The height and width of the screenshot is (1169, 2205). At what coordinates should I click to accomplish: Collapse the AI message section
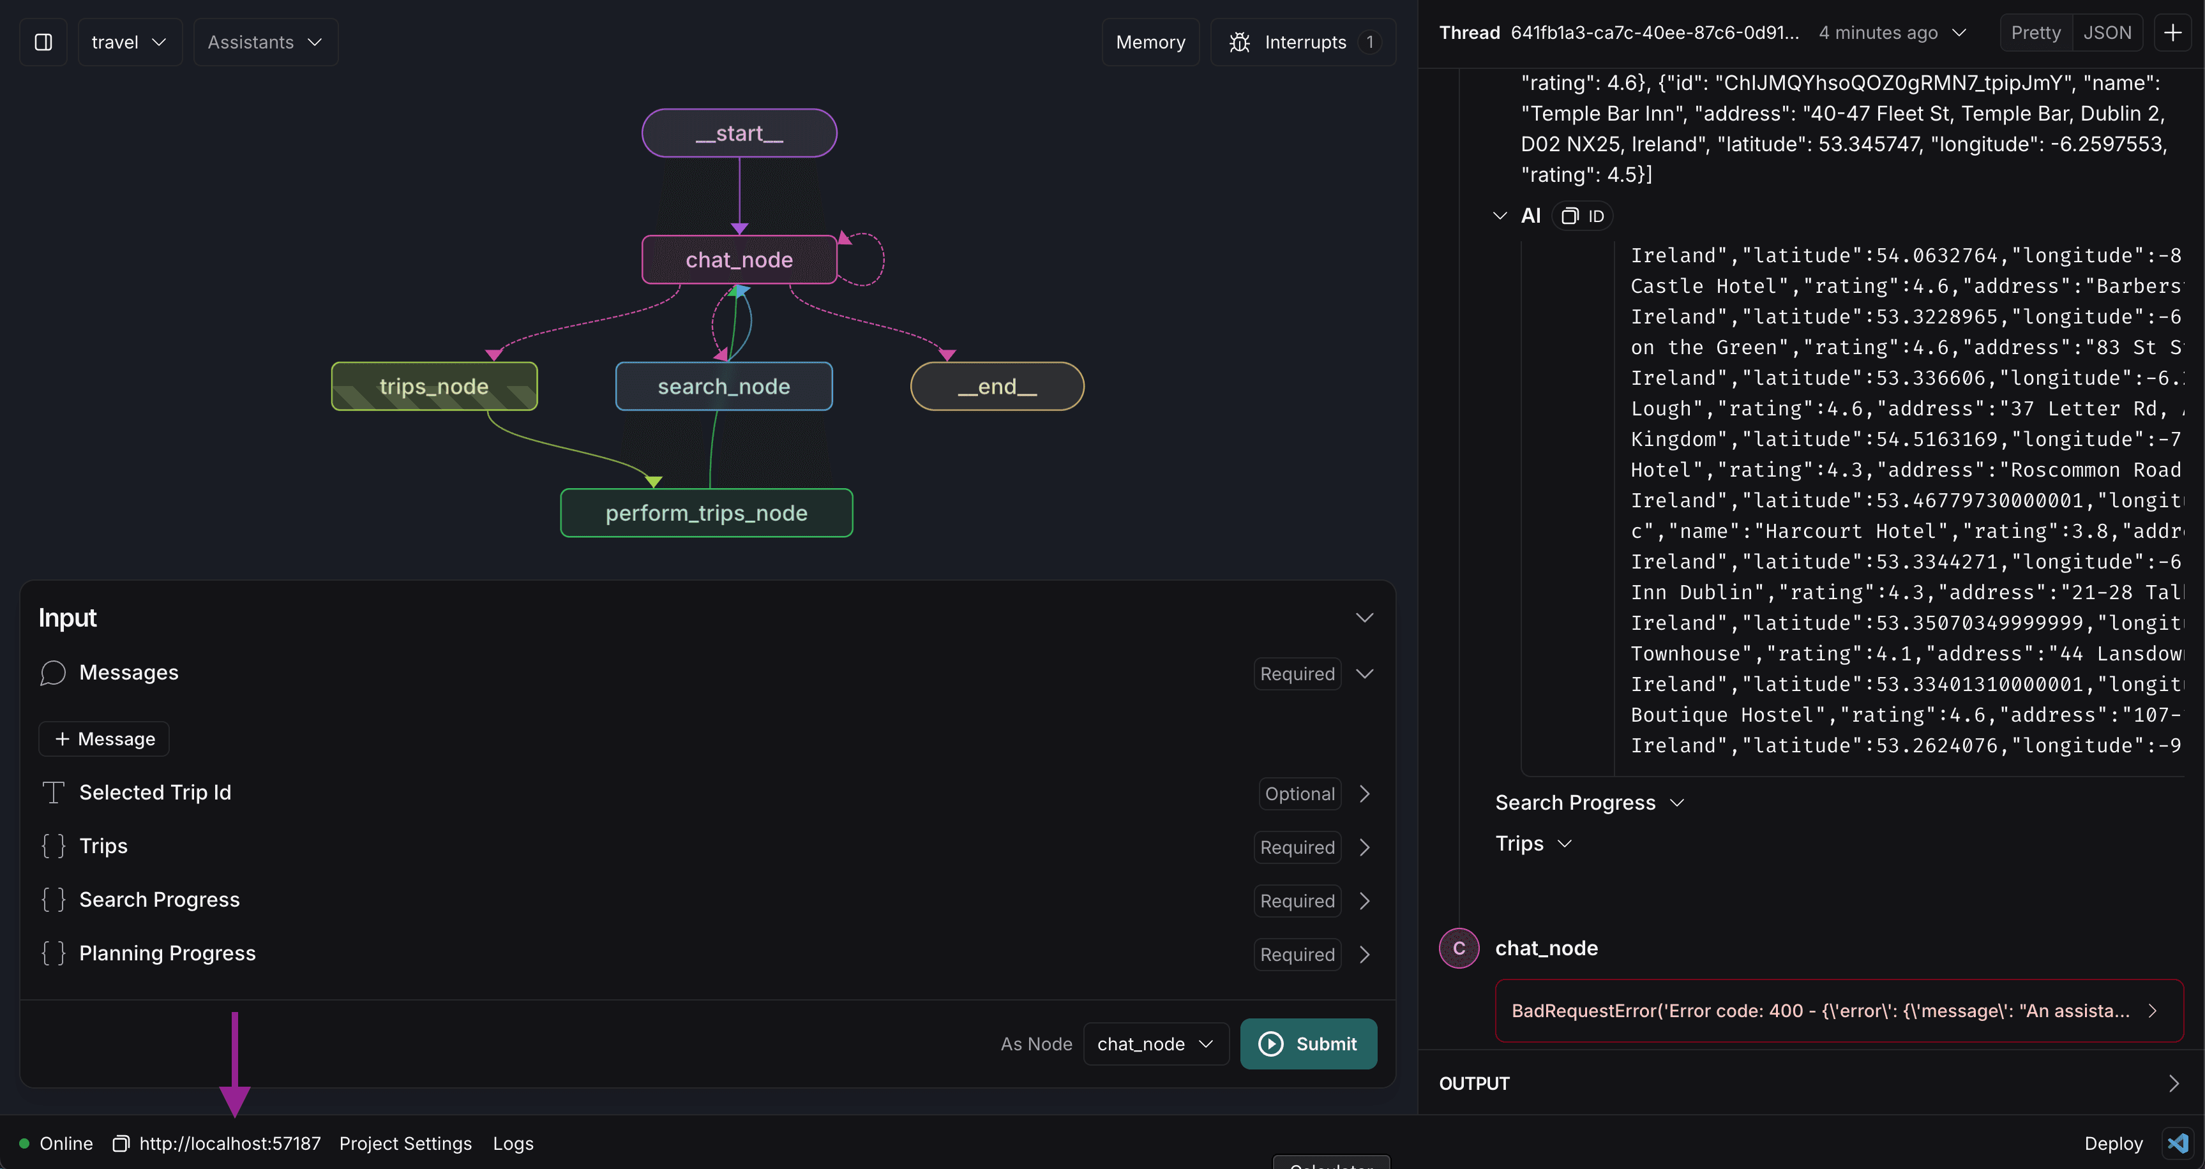tap(1500, 216)
